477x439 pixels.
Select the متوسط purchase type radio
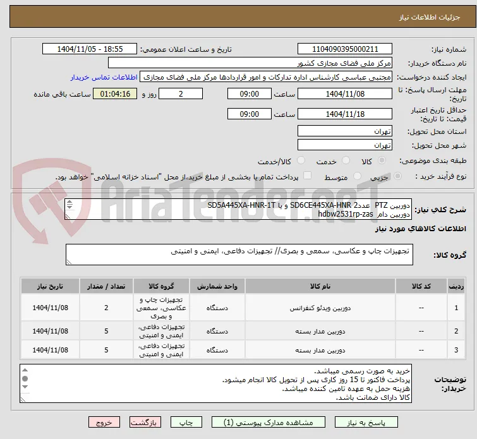(x=357, y=176)
